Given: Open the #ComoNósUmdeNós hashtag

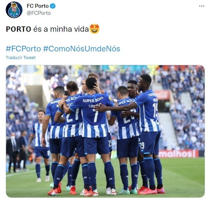Looking at the screenshot, I should pyautogui.click(x=81, y=49).
